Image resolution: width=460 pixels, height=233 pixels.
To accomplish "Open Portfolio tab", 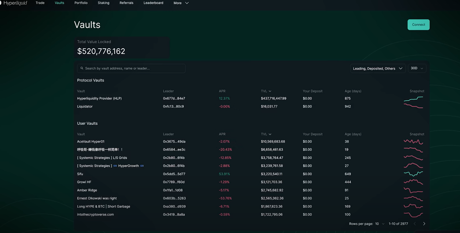I will click(81, 3).
